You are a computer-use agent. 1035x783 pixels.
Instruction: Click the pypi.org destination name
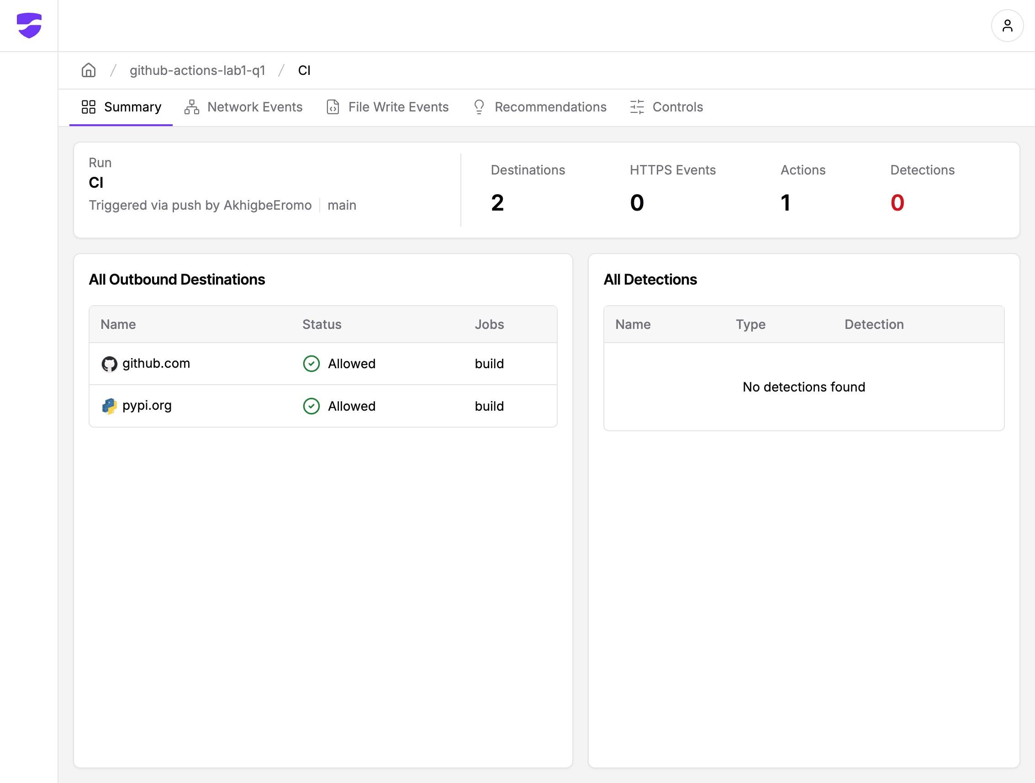(x=147, y=406)
